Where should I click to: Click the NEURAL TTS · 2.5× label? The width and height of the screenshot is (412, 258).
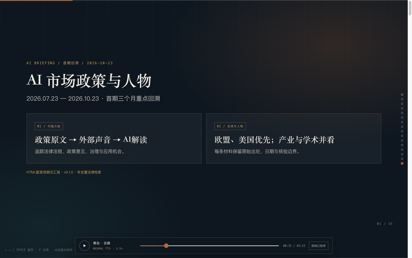pyautogui.click(x=108, y=249)
